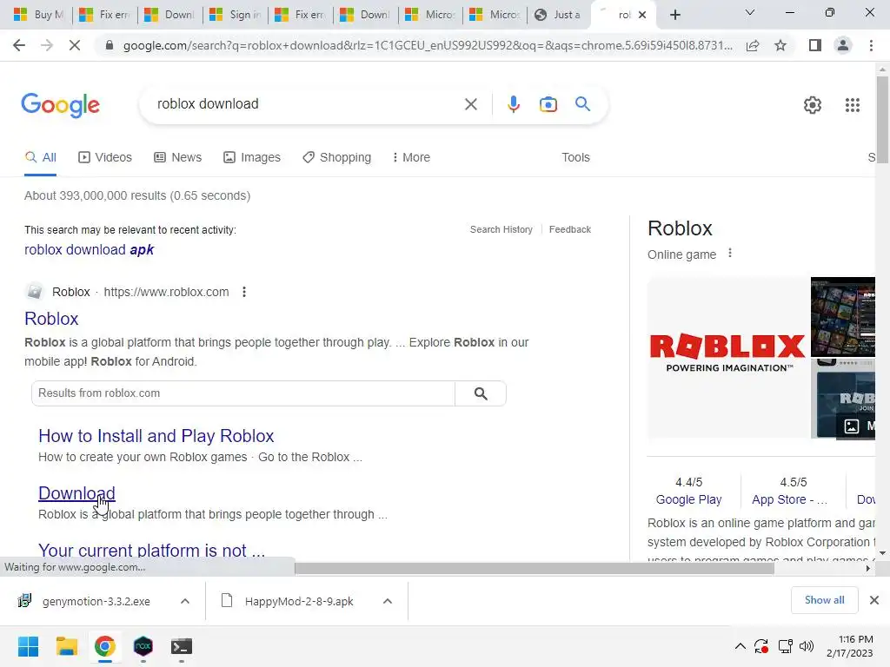Open Nox app from the taskbar
Image resolution: width=890 pixels, height=667 pixels.
click(143, 646)
